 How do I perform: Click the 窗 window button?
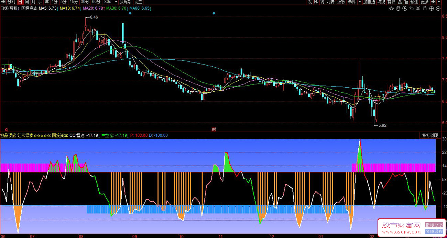pyautogui.click(x=406, y=2)
